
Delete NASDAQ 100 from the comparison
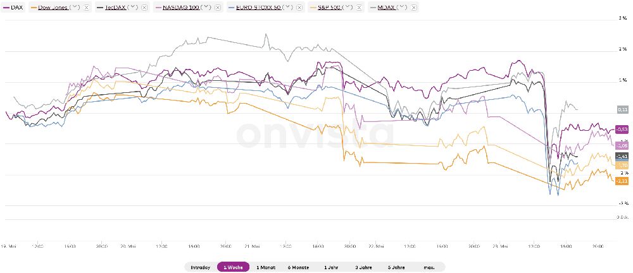tap(218, 8)
